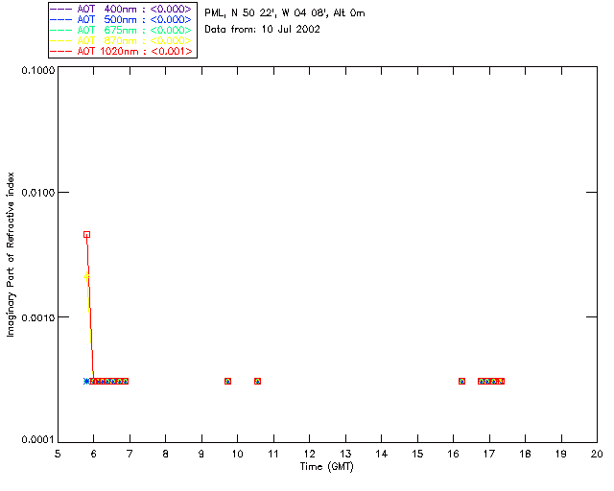Click the AOT 870nm legend entry

pyautogui.click(x=121, y=40)
